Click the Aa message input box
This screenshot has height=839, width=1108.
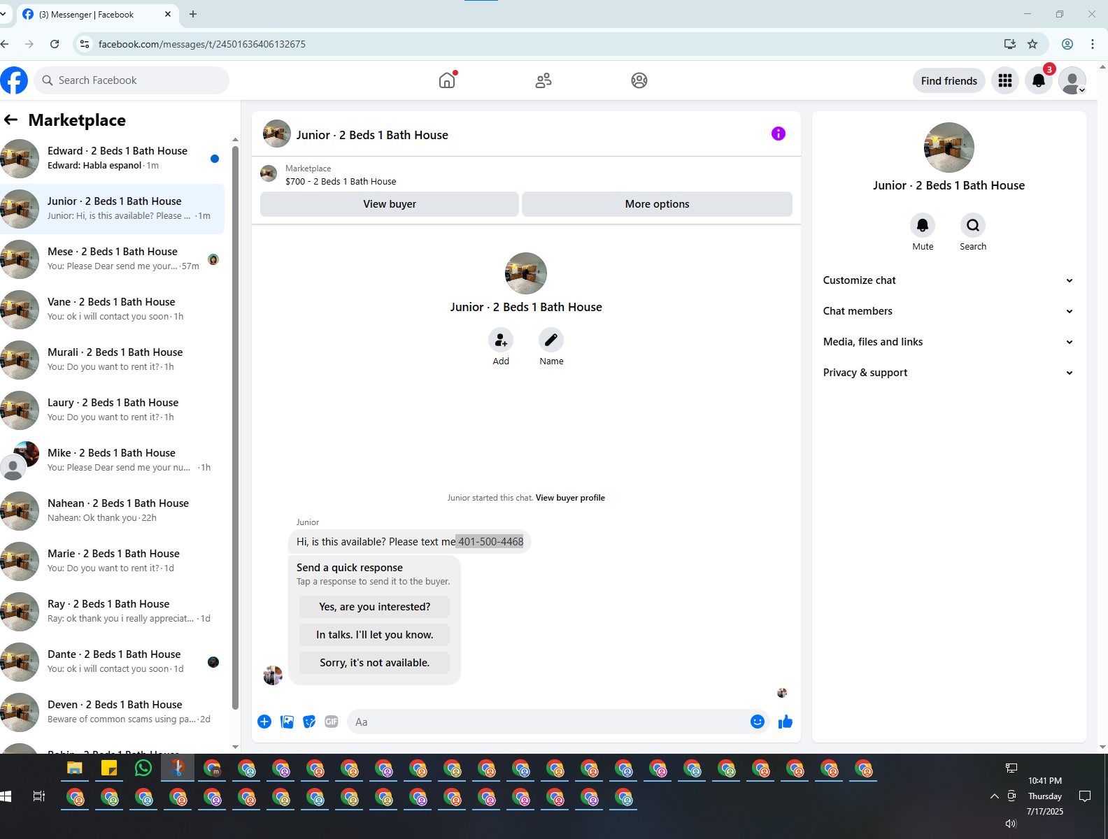548,722
